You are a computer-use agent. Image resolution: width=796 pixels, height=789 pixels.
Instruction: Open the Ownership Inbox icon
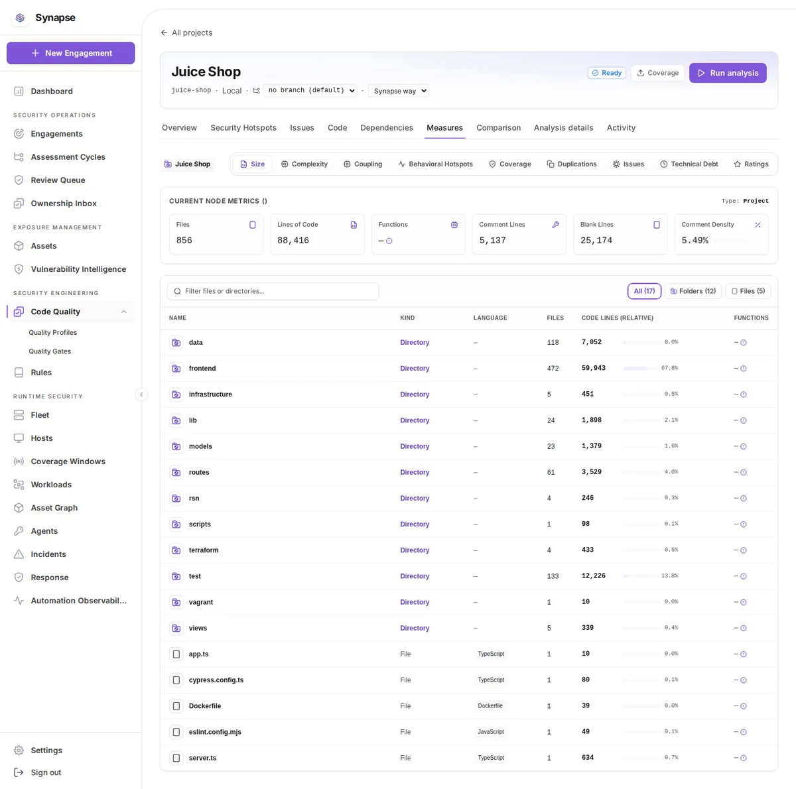(x=19, y=204)
